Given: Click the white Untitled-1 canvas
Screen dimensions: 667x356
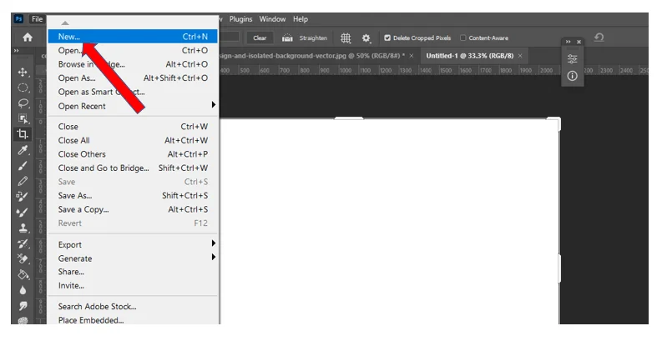Looking at the screenshot, I should pyautogui.click(x=389, y=221).
